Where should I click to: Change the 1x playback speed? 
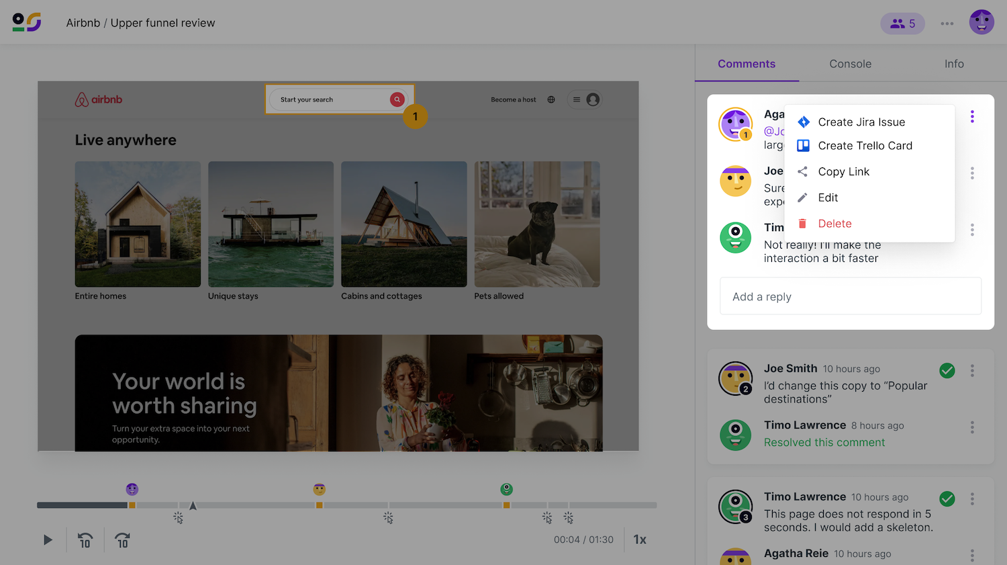(x=640, y=539)
